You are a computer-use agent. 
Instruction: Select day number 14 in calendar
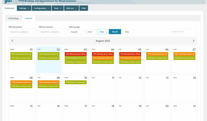pos(194,78)
